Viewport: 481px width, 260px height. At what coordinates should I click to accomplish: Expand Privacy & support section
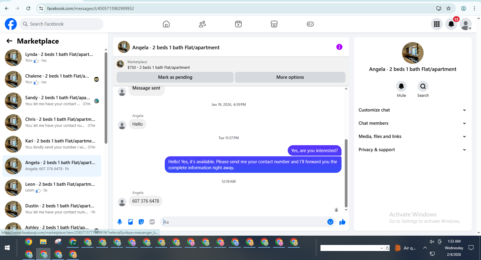pos(412,150)
